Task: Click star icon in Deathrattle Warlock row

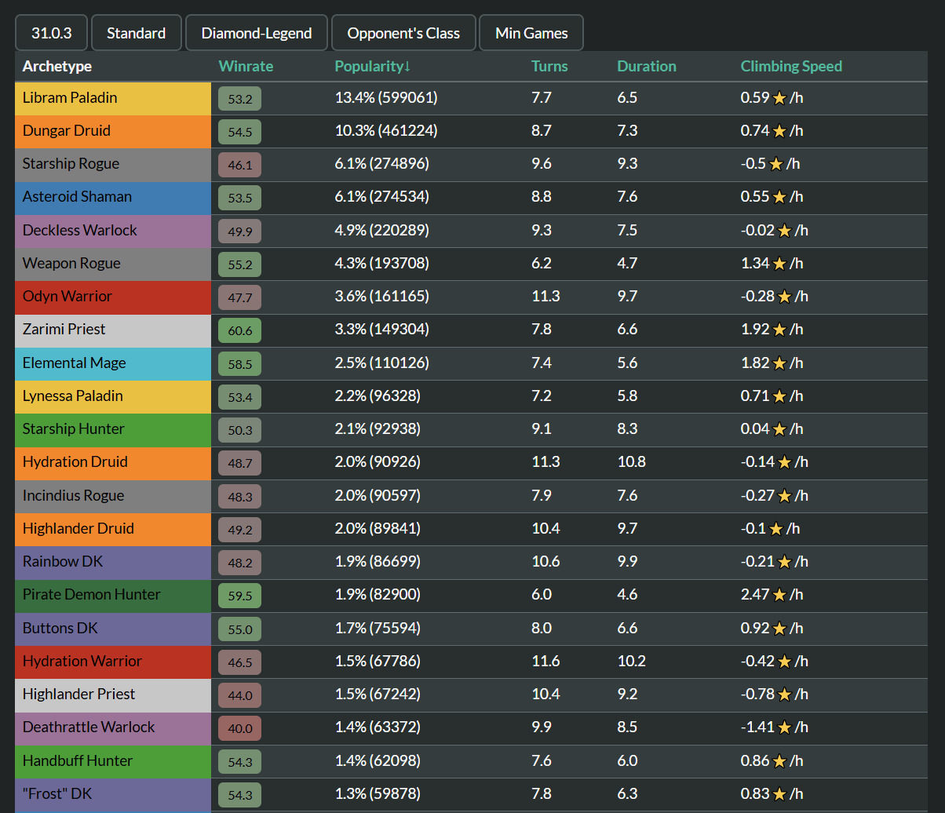Action: pos(784,727)
